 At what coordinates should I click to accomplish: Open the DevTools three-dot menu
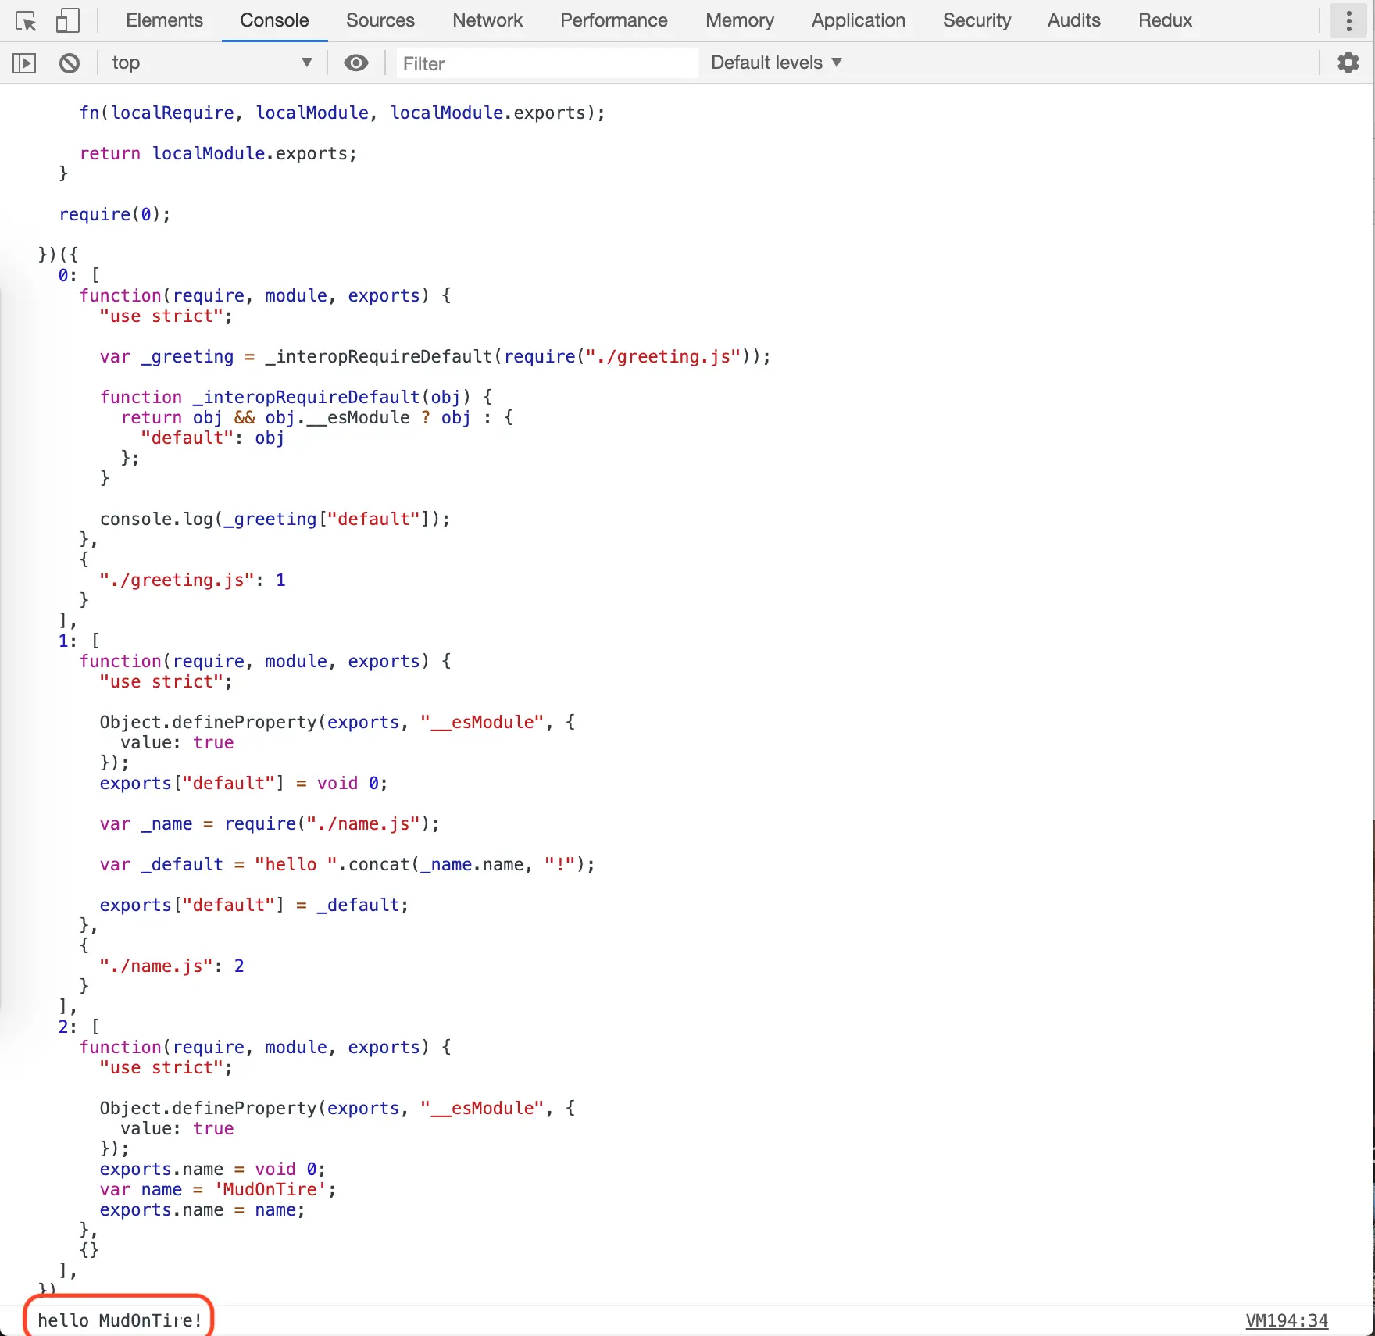1349,21
